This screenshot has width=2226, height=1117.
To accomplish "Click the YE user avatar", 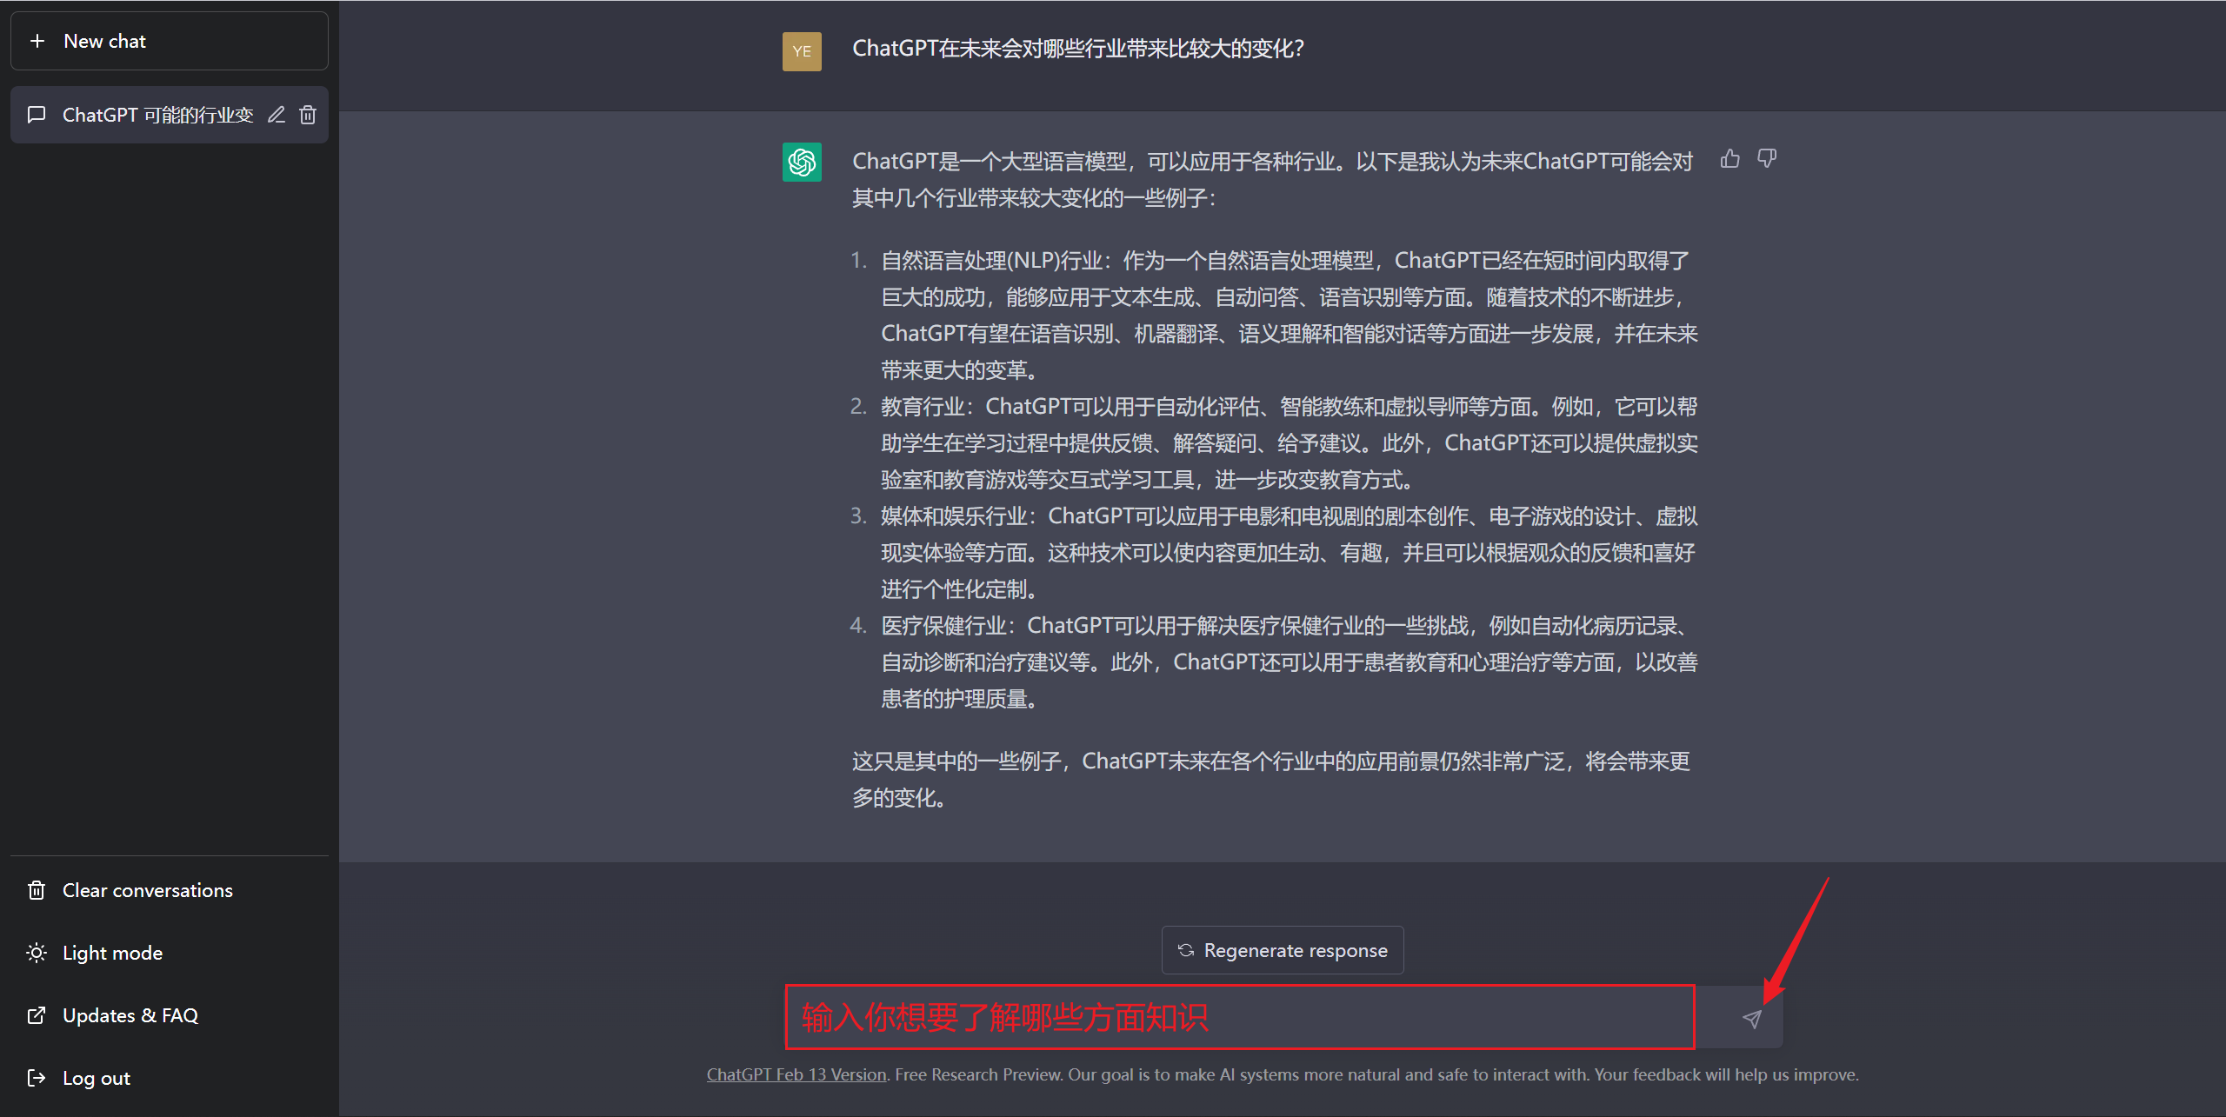I will (x=802, y=51).
